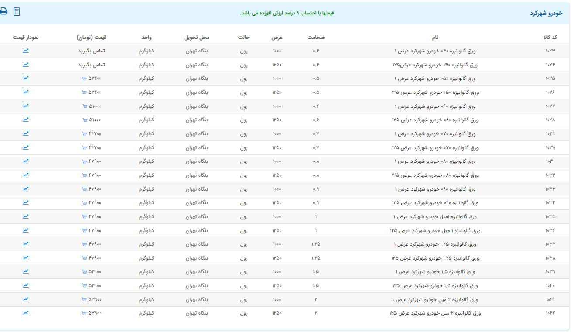
Task: Open price chart for product code ۱۰۴۲
Action: tap(26, 313)
